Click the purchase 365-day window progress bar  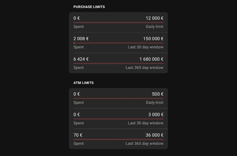(x=118, y=64)
